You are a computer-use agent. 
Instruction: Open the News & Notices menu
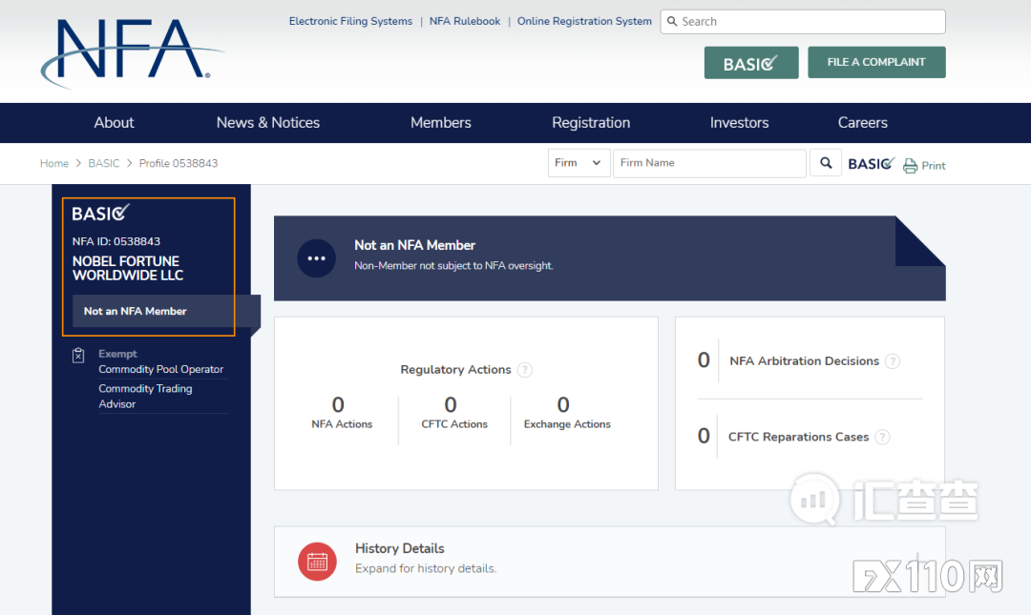267,123
